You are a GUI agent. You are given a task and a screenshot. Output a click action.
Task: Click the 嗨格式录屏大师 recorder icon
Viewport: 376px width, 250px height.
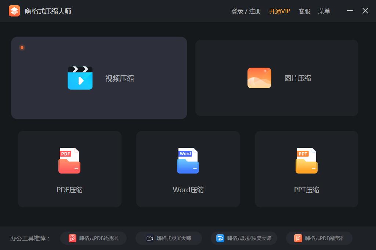(x=149, y=238)
